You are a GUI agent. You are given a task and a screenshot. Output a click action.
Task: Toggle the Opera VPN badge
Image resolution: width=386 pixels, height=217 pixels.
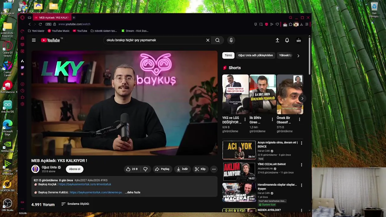[x=48, y=24]
